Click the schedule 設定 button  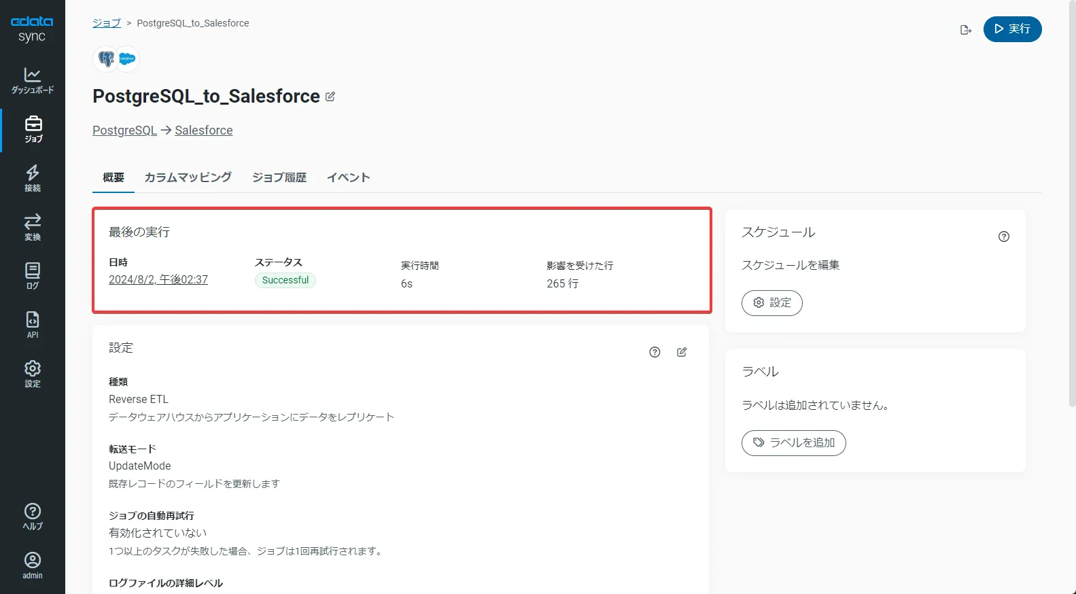click(x=772, y=303)
